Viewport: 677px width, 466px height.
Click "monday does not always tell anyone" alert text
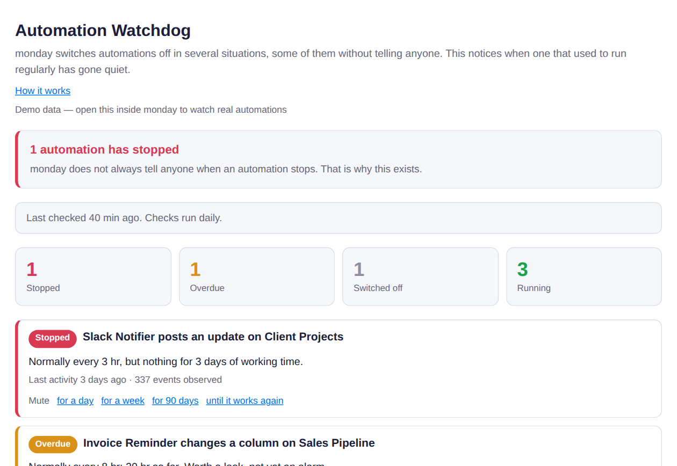pyautogui.click(x=226, y=169)
